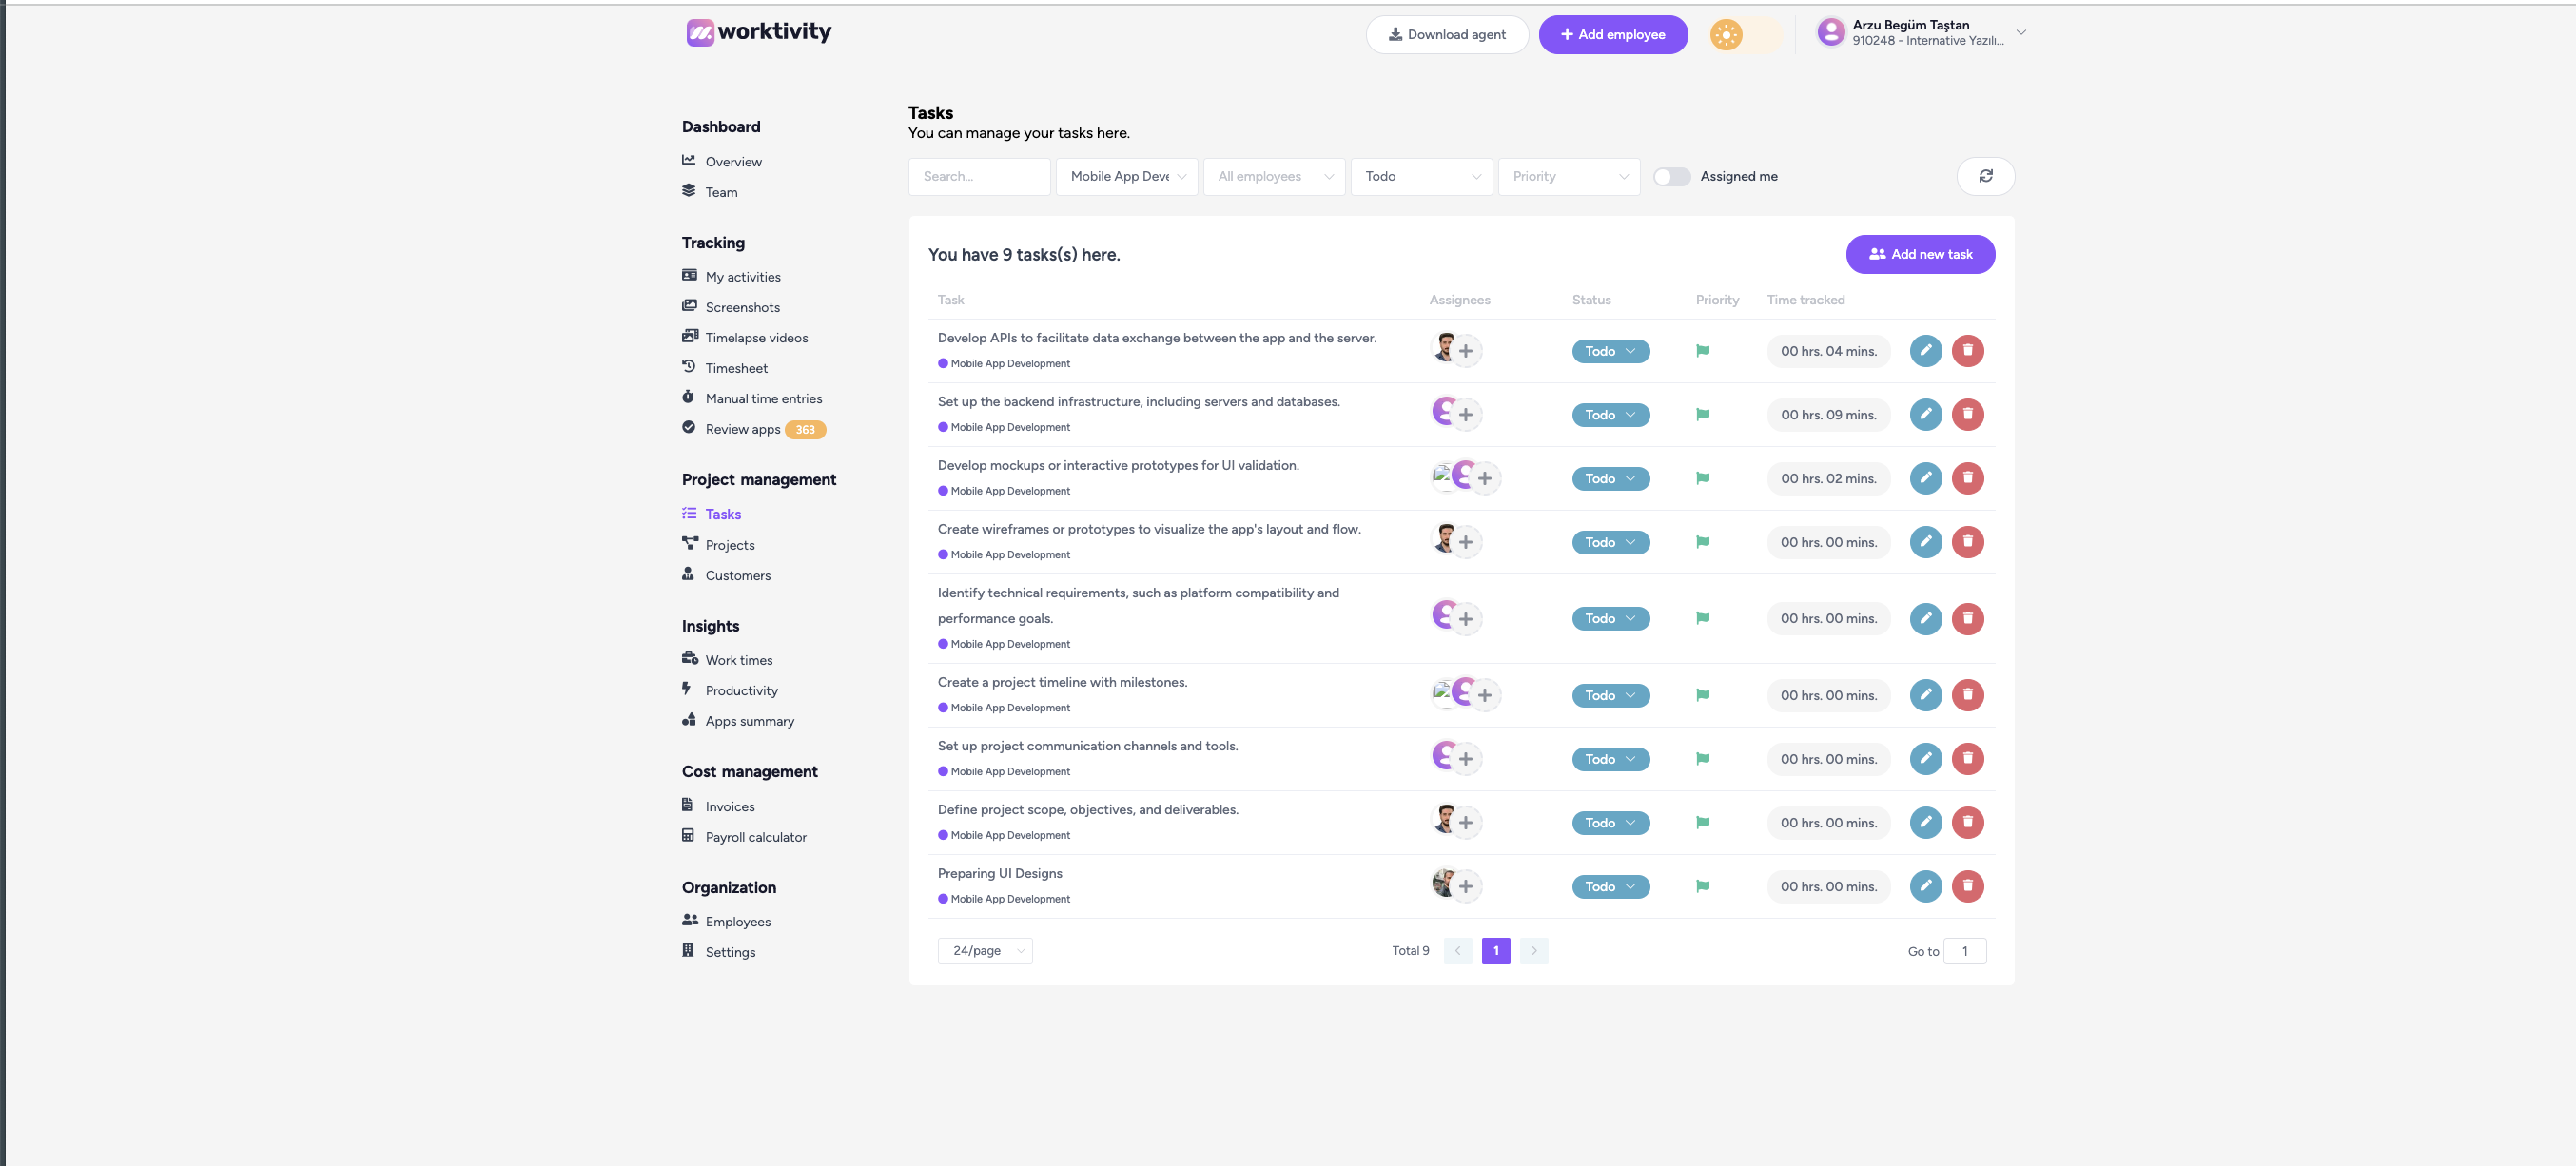Open the 24/page size selector
2576x1166 pixels.
[x=985, y=951]
